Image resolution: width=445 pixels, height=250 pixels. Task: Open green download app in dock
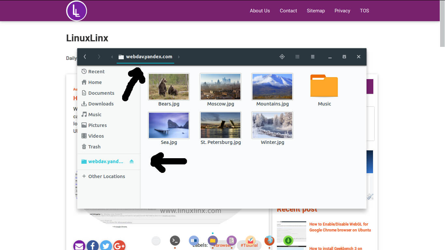(x=288, y=241)
